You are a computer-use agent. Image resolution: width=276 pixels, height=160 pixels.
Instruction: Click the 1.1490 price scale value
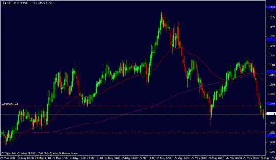pos(271,142)
